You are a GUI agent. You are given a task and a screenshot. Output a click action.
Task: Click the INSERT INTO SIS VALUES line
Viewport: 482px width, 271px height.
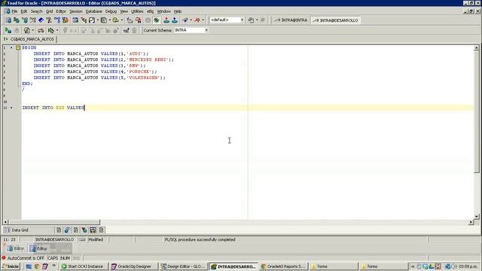[53, 108]
